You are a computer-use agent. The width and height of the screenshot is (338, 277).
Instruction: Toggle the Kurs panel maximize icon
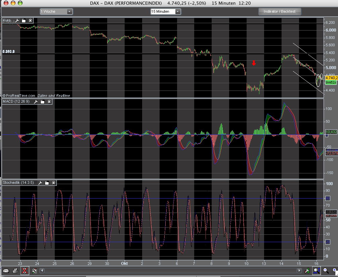(x=24, y=20)
